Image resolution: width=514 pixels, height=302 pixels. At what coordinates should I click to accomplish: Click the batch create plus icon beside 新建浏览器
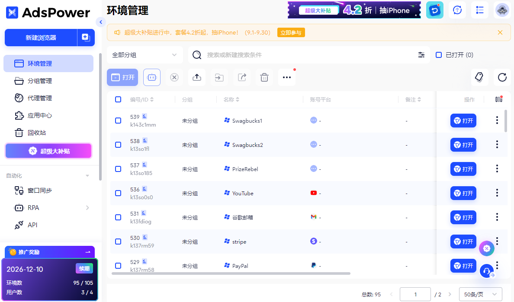86,38
